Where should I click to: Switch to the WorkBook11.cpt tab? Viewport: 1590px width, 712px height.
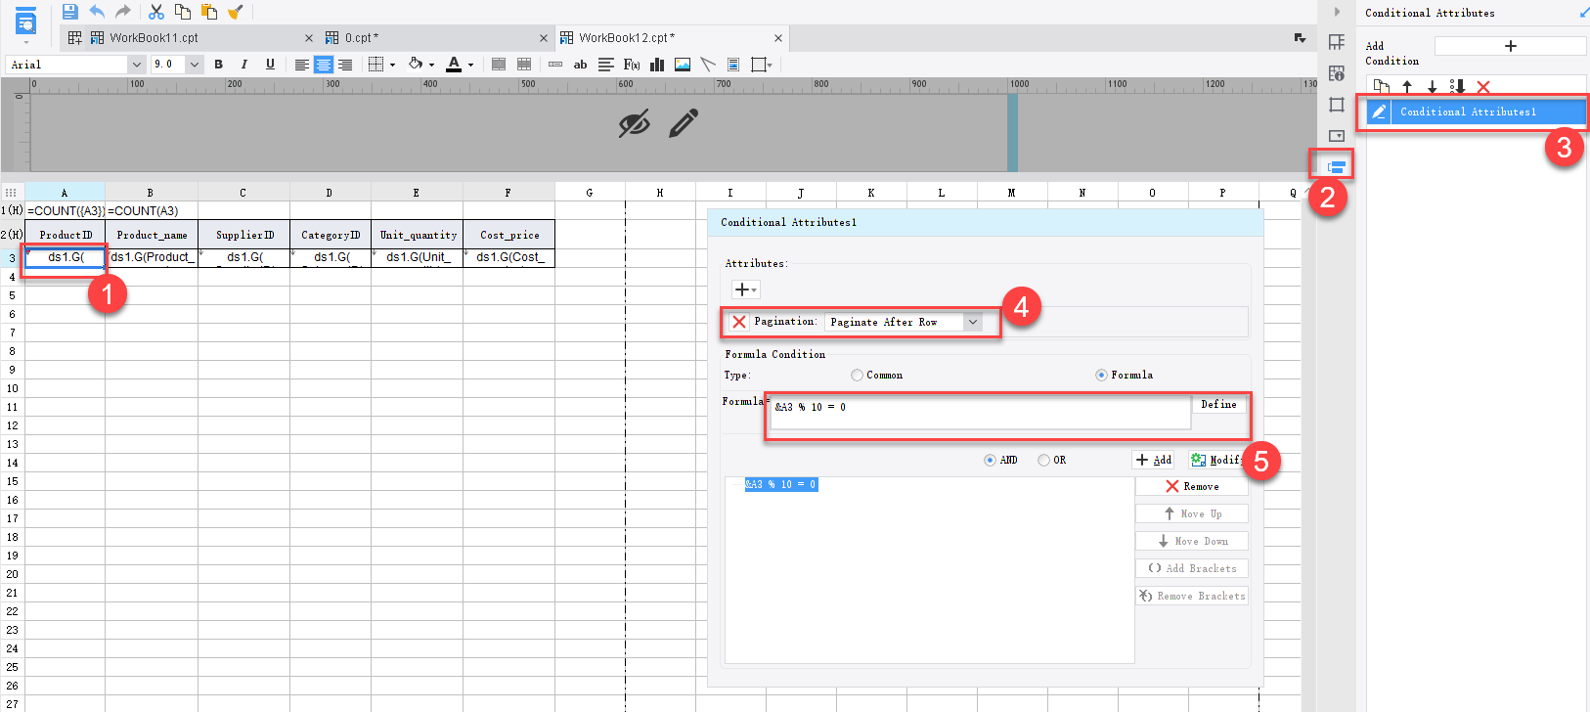[x=154, y=38]
